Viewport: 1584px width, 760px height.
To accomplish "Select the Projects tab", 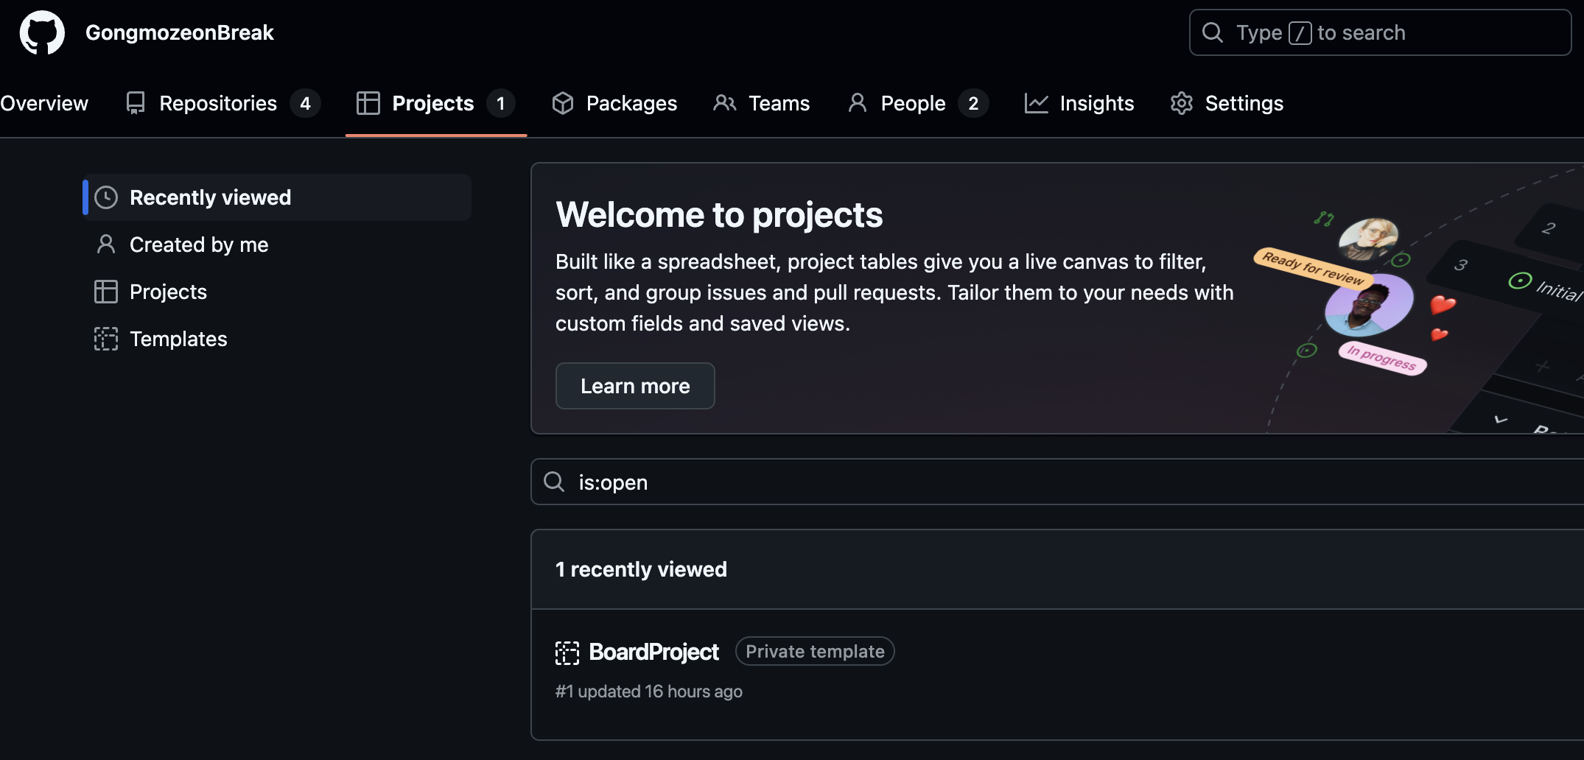I will [435, 103].
